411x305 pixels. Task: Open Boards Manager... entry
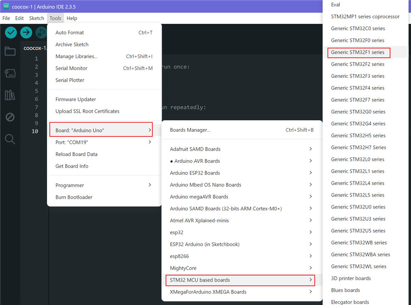pos(242,130)
